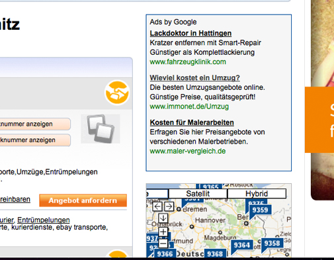The image size is (334, 260).
Task: Click lower 'knummer anzeigen' button
Action: coord(35,140)
